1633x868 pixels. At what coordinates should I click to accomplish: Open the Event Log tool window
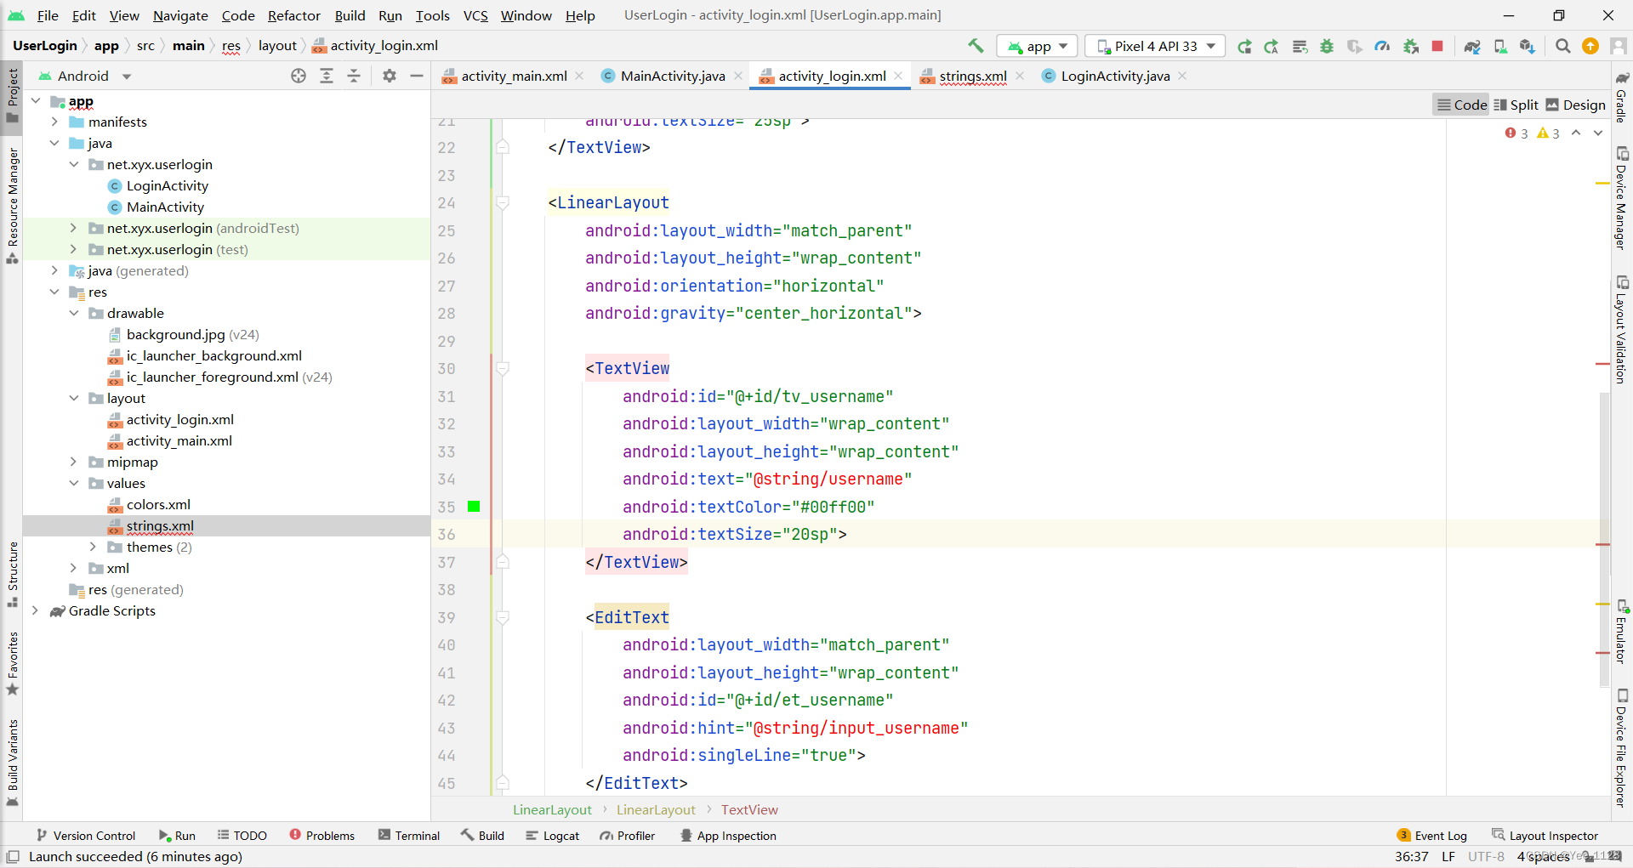1432,836
